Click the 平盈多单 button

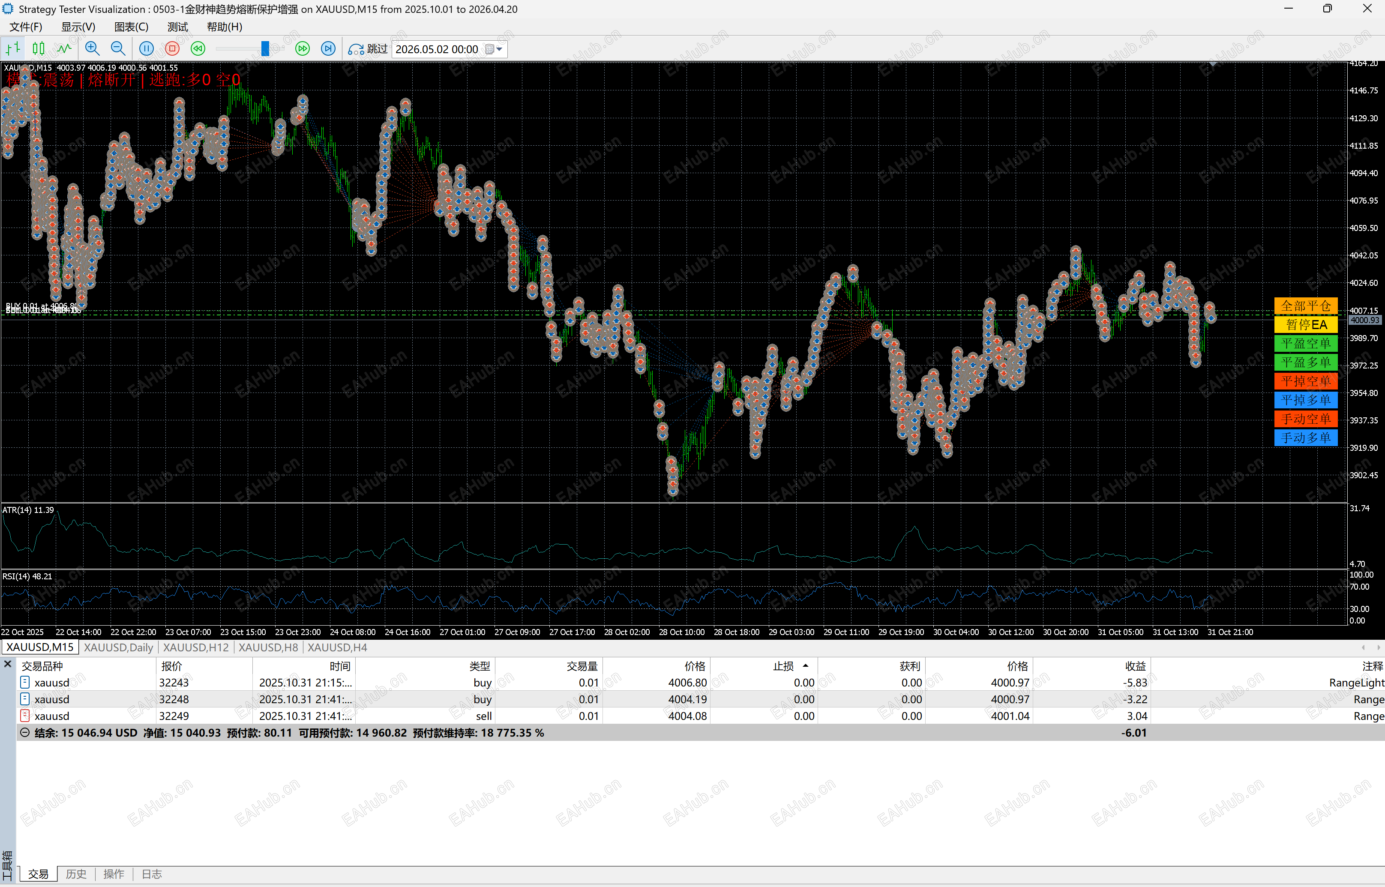point(1306,362)
